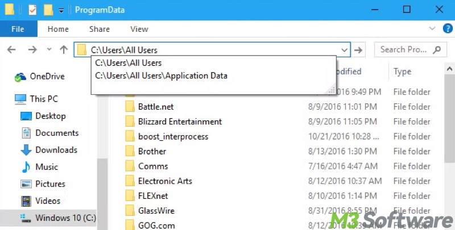
Task: Click date 8/9/2016 11:05 PM
Action: coord(342,122)
